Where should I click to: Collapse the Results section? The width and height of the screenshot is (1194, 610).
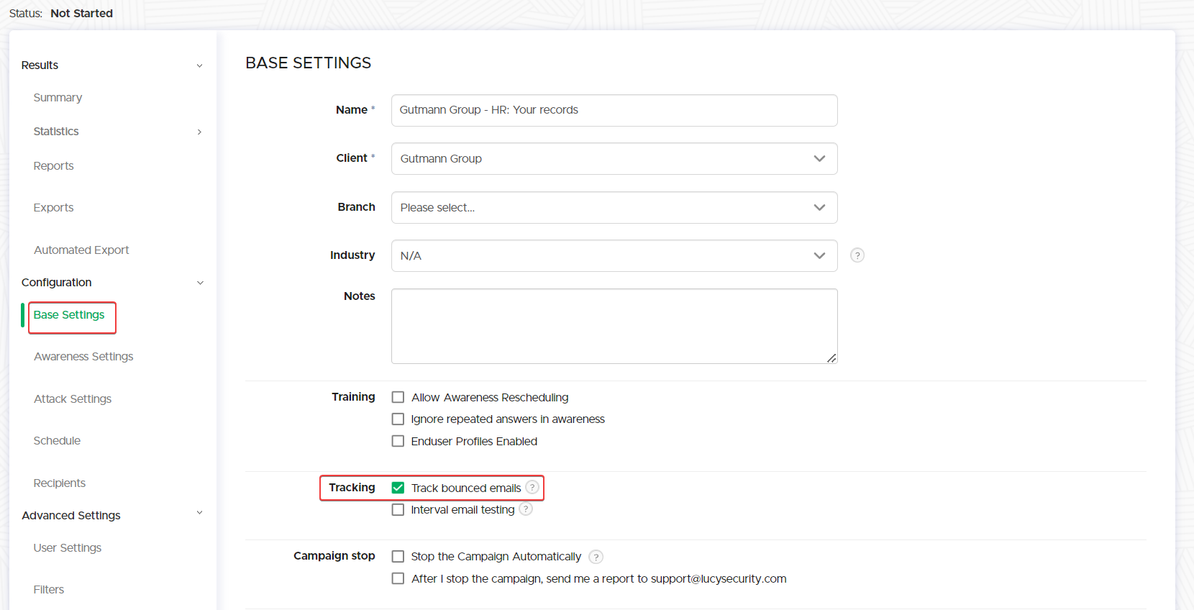199,65
